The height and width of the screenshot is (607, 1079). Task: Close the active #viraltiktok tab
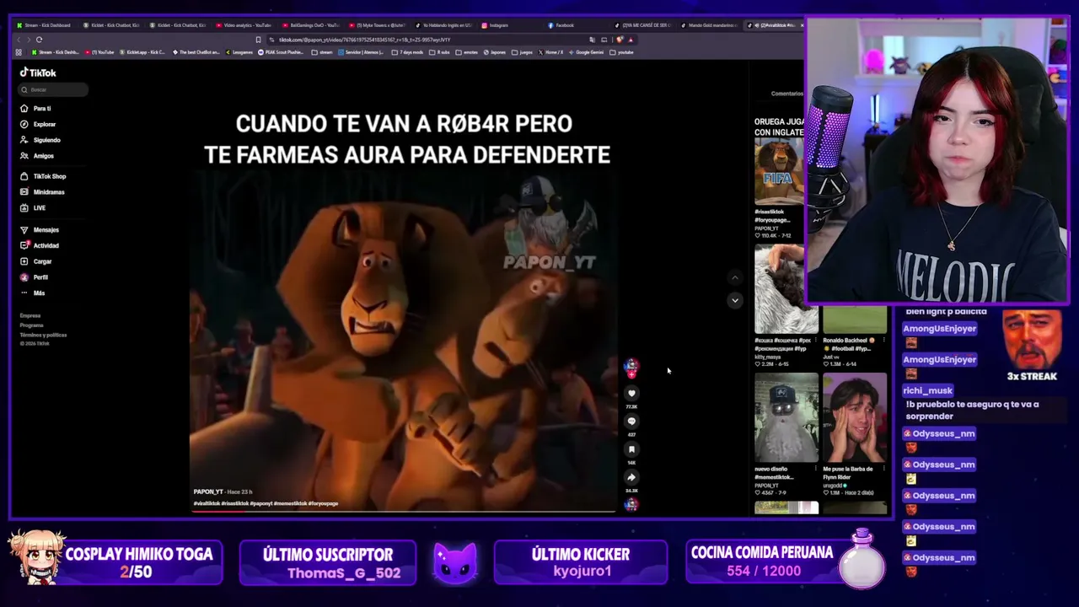click(x=801, y=25)
